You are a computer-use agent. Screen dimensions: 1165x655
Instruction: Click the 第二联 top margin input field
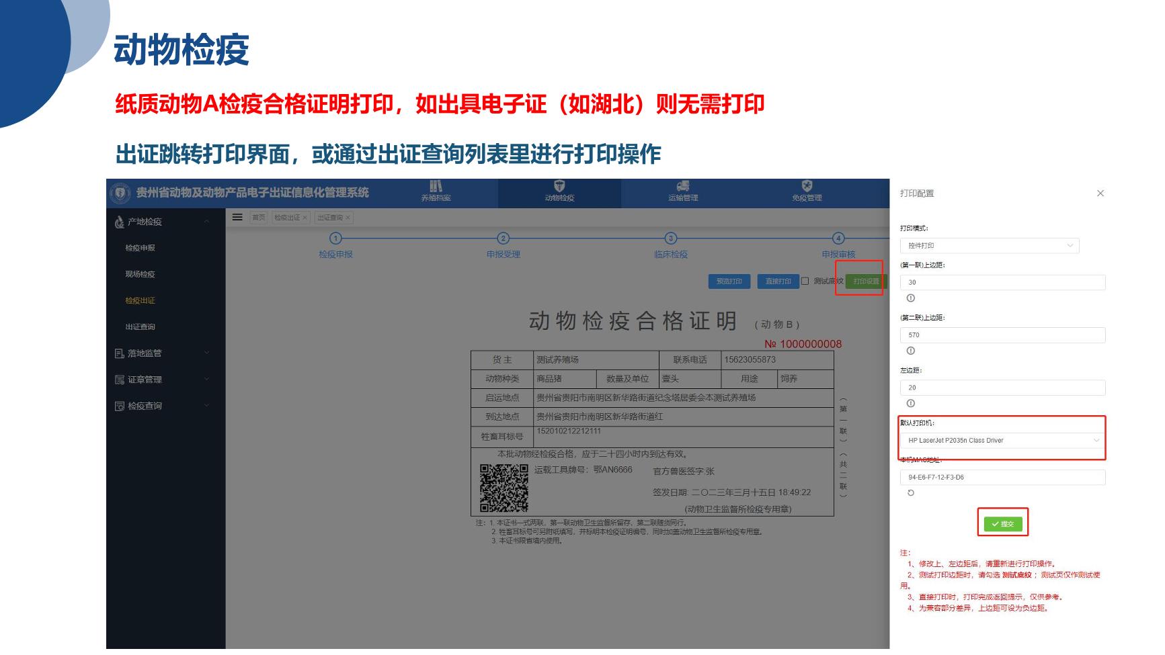pos(1002,335)
